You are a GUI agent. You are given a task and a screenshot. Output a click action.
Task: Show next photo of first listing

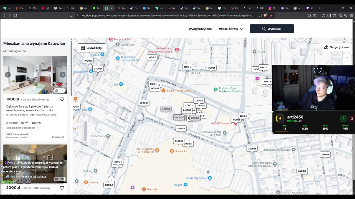coord(63,75)
